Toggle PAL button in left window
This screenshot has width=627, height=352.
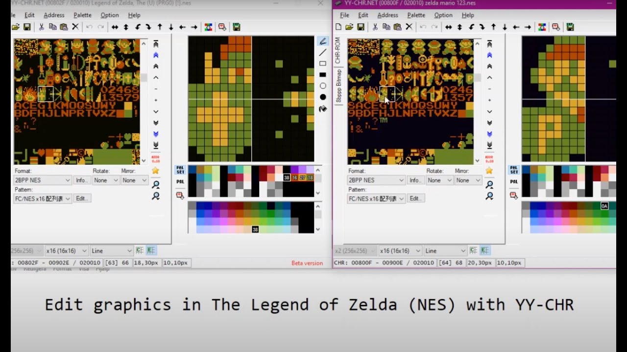[180, 181]
